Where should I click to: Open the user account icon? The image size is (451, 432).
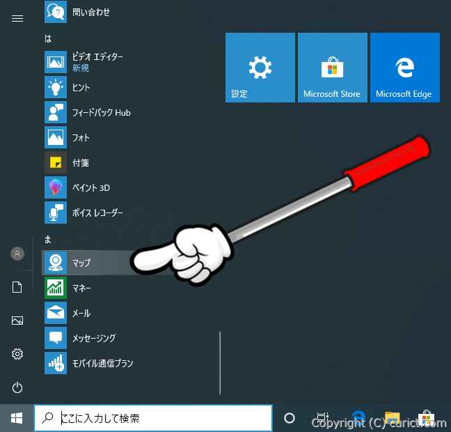click(17, 254)
